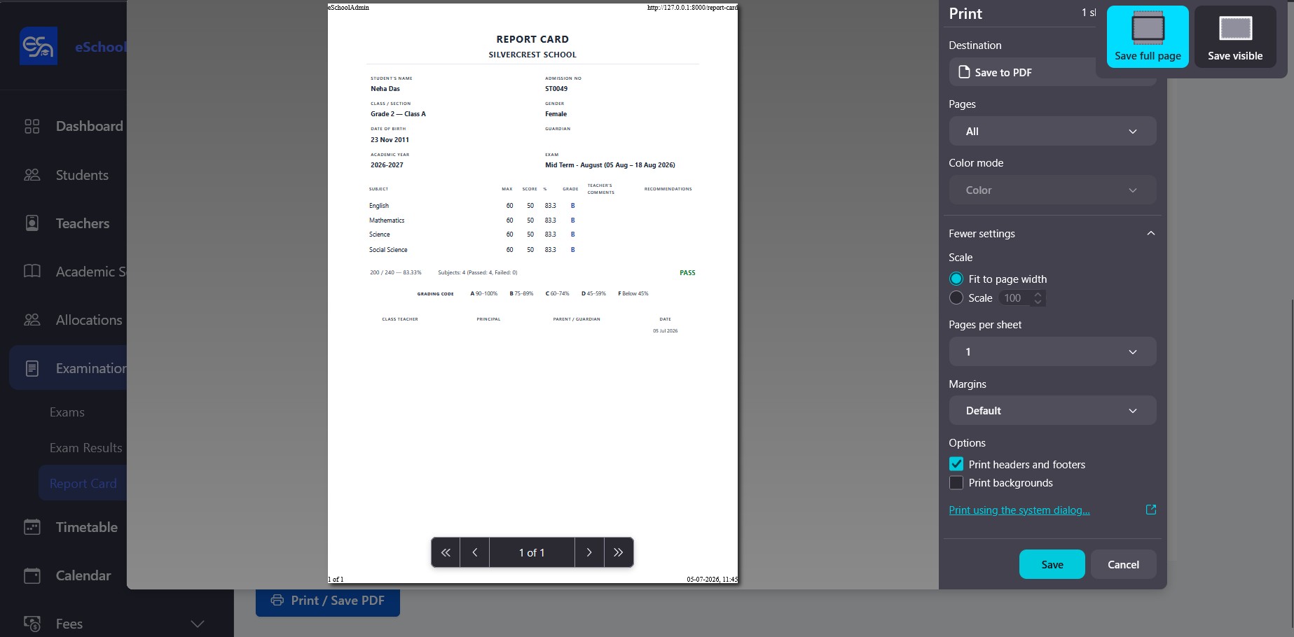Viewport: 1294px width, 637px height.
Task: Click the Timetable sidebar icon
Action: click(x=32, y=527)
